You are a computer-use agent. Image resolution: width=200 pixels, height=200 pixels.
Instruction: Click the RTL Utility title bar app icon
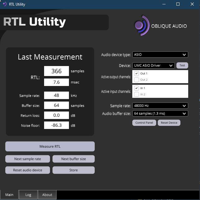coord(5,4)
